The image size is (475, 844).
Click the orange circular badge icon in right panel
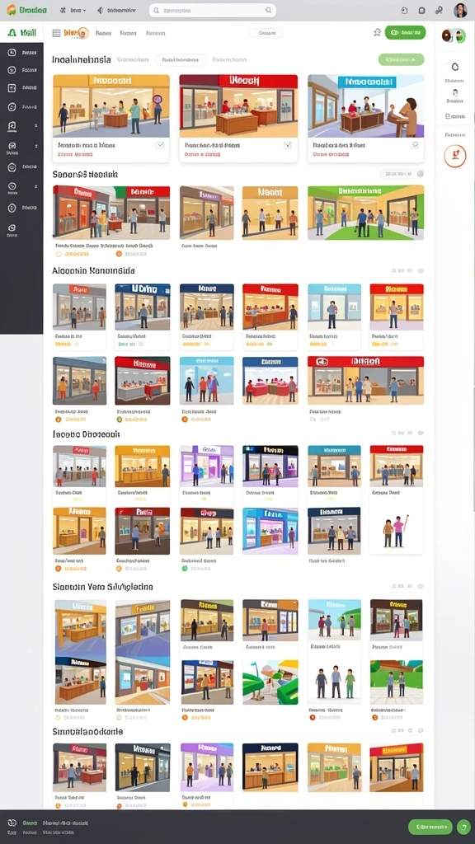pyautogui.click(x=455, y=156)
